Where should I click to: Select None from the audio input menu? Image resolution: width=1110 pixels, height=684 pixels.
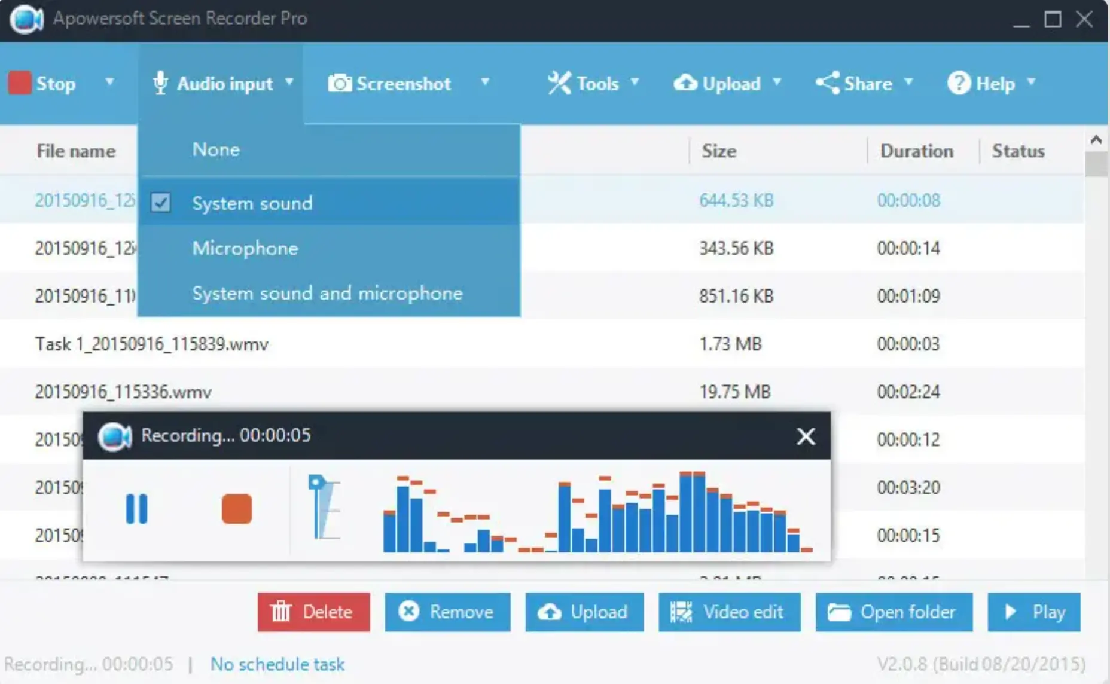click(x=215, y=149)
